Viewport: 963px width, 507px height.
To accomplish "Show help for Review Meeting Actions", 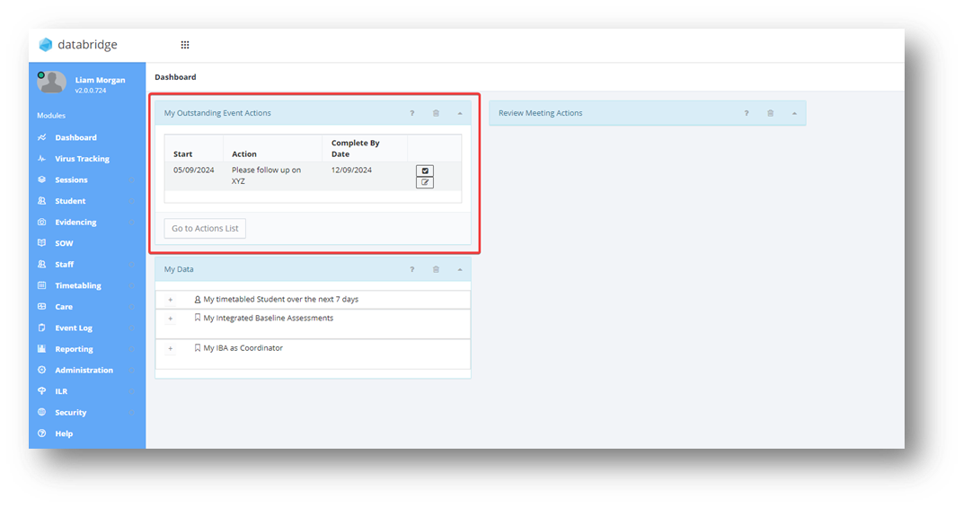I will (x=747, y=113).
